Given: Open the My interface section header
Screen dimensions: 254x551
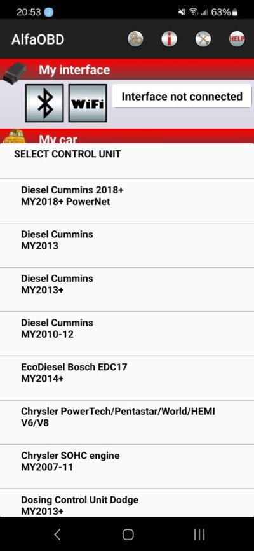Looking at the screenshot, I should coord(127,69).
